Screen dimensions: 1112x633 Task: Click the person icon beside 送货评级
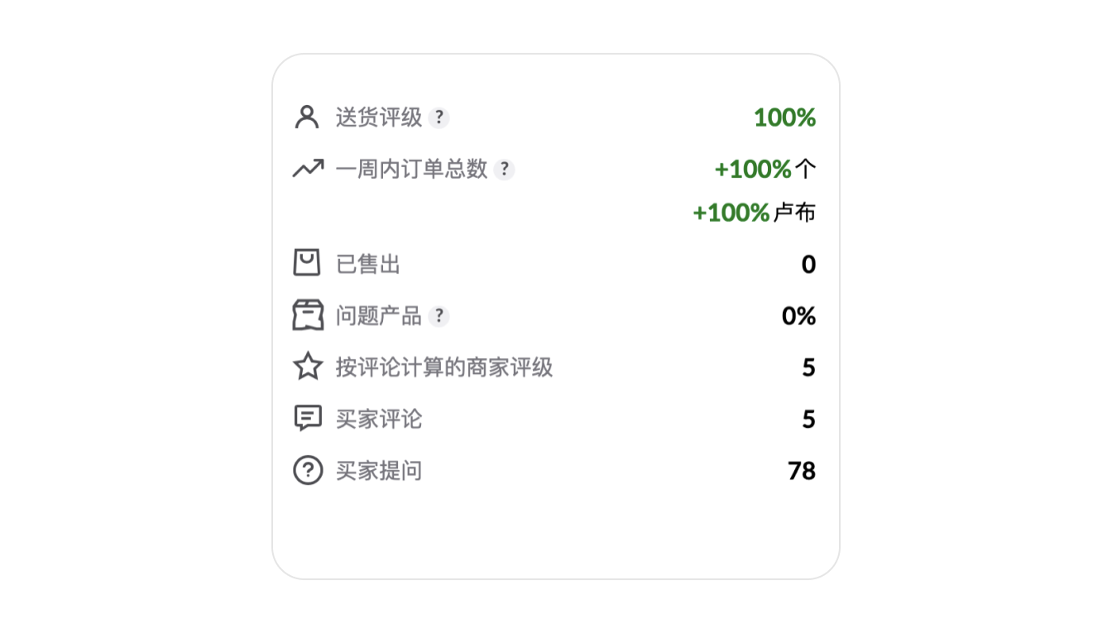(x=307, y=117)
